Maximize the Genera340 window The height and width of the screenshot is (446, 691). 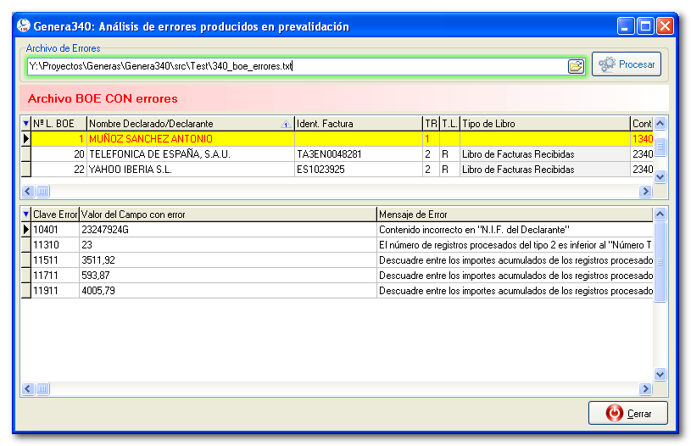tap(645, 26)
